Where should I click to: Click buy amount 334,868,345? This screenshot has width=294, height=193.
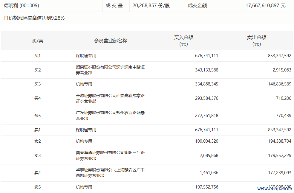pos(206,84)
